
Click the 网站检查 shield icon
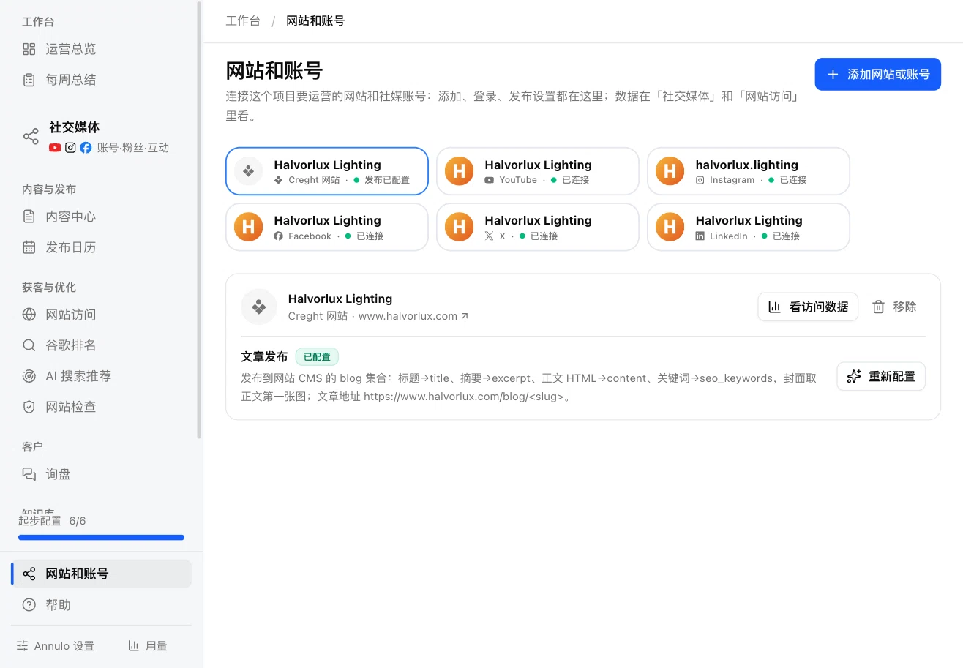29,407
